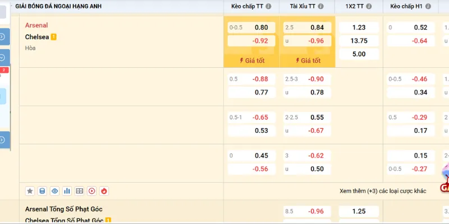
Task: Pick 0.15 first-half handicap odds
Action: point(411,156)
